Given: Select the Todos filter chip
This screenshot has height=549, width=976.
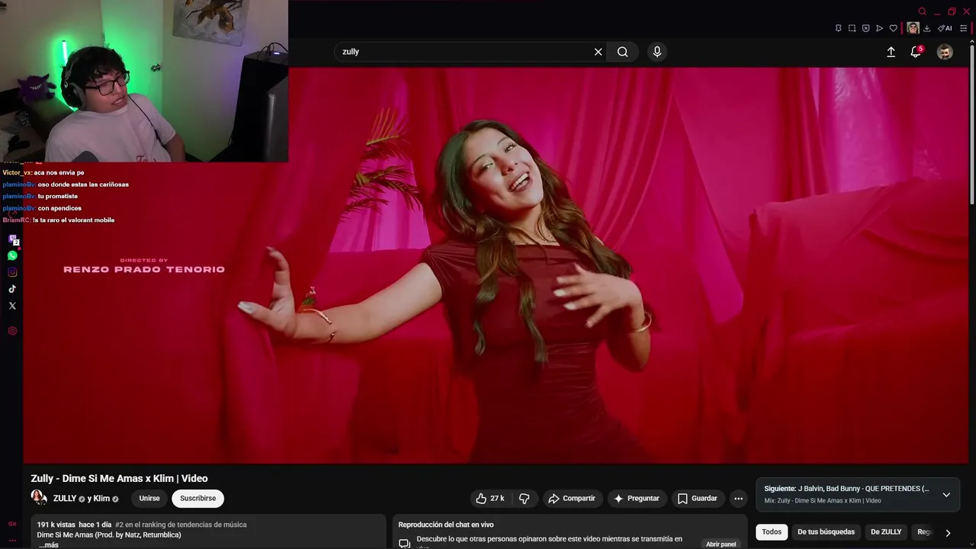Looking at the screenshot, I should click(772, 532).
